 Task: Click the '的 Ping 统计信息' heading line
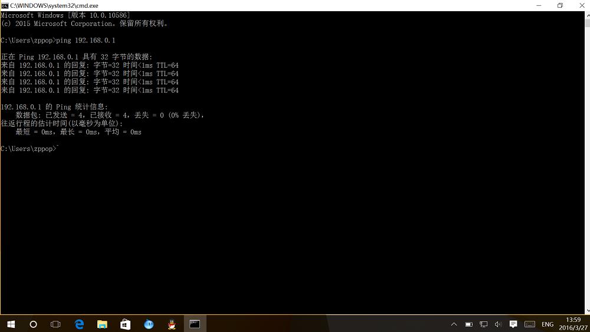coord(54,107)
